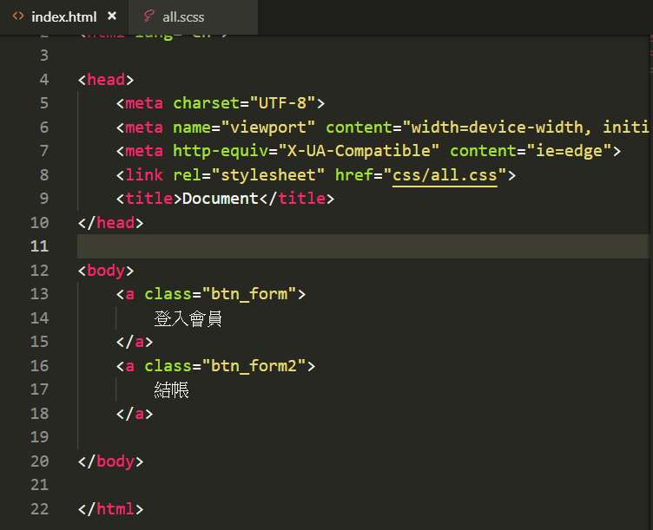This screenshot has width=653, height=530.
Task: Place cursor on opening head tag
Action: point(106,80)
